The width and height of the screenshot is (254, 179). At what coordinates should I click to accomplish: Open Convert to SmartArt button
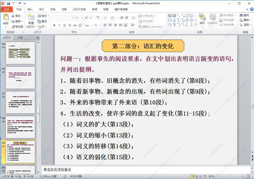click(x=151, y=27)
